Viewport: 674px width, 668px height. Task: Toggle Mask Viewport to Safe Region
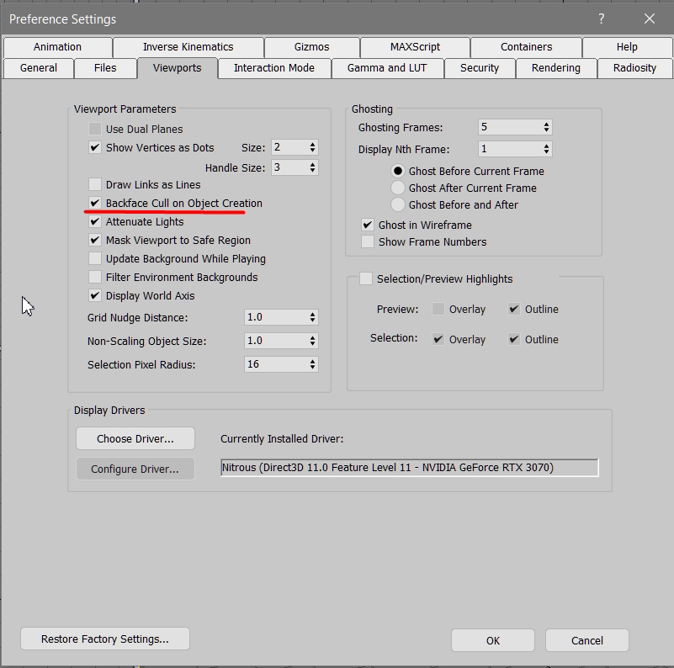coord(94,240)
